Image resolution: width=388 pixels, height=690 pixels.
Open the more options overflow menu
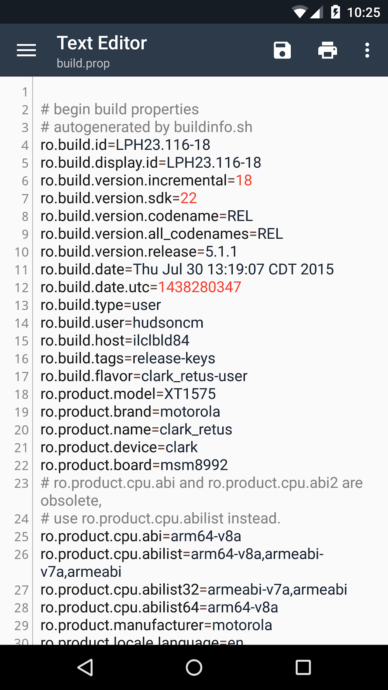point(367,50)
